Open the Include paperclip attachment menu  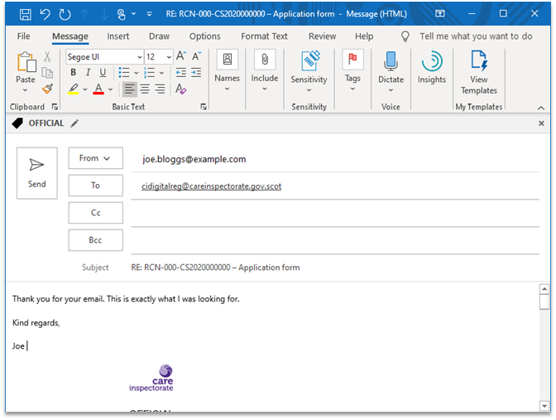pos(265,71)
